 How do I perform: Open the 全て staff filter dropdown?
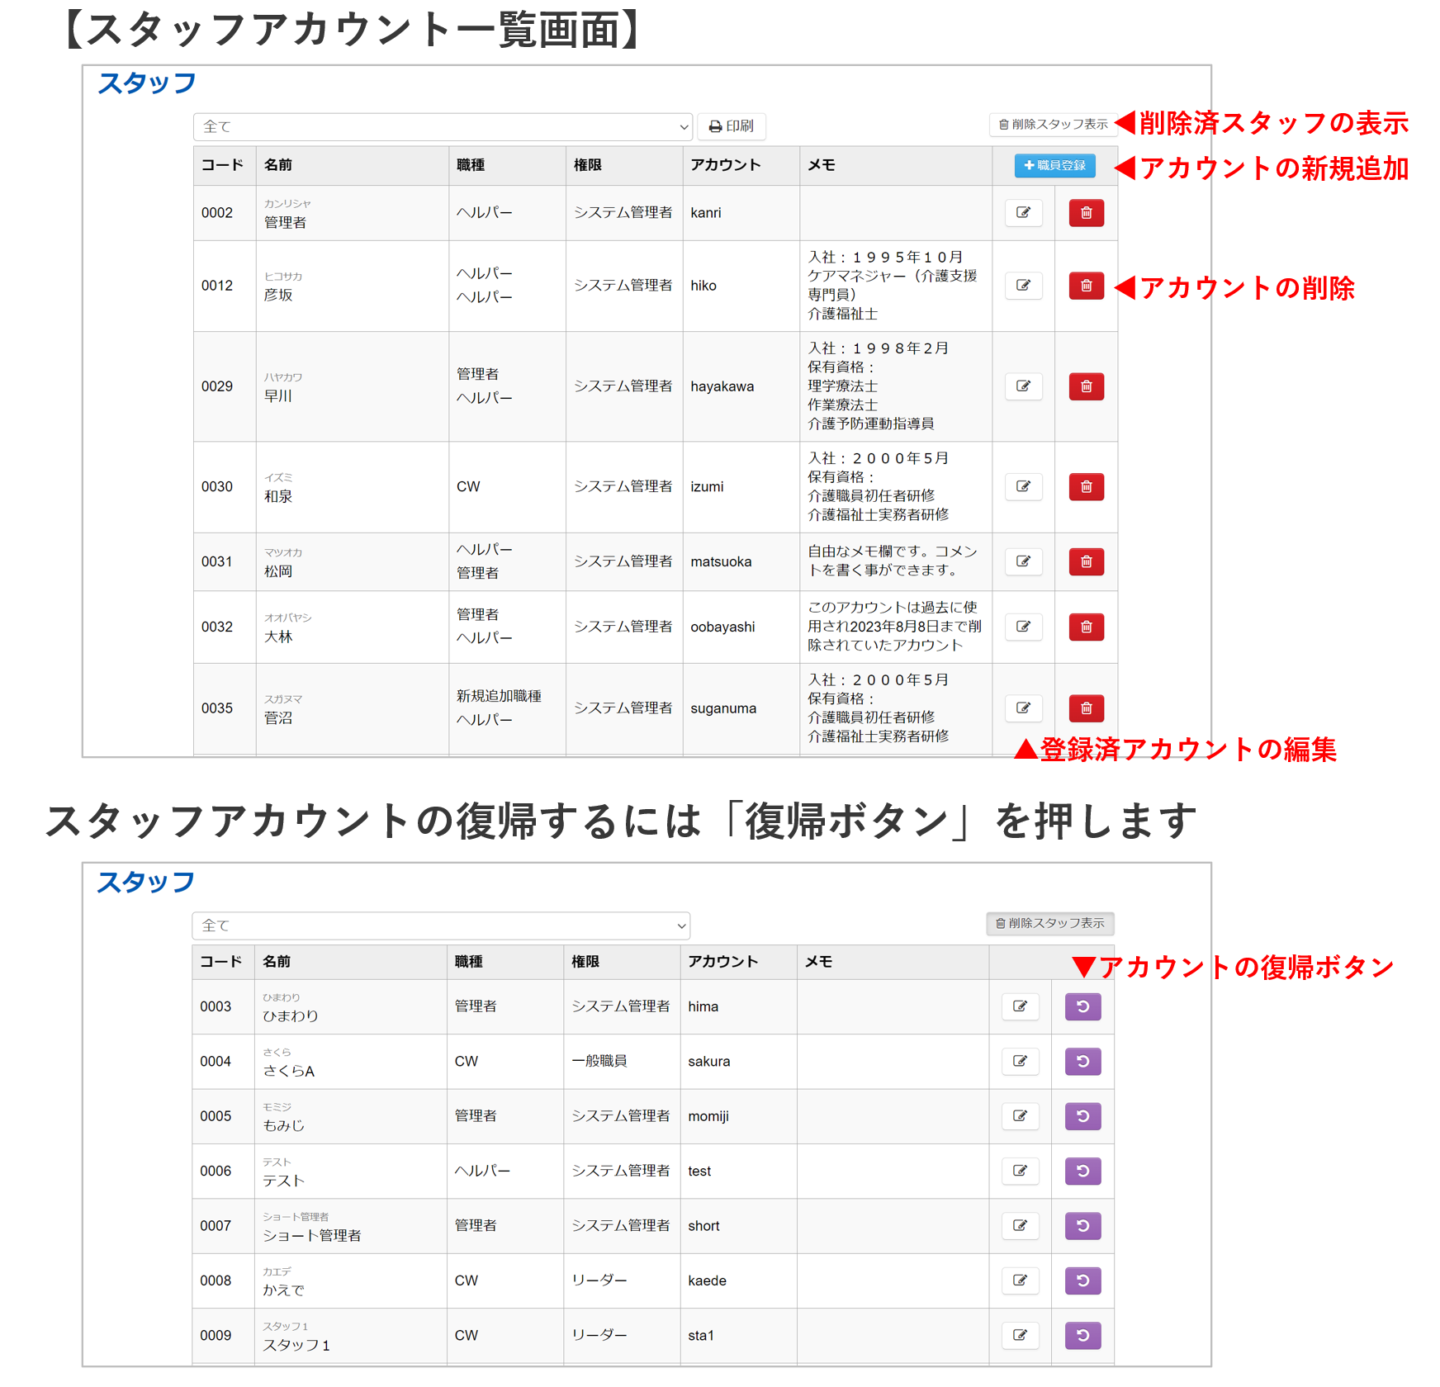(x=443, y=126)
